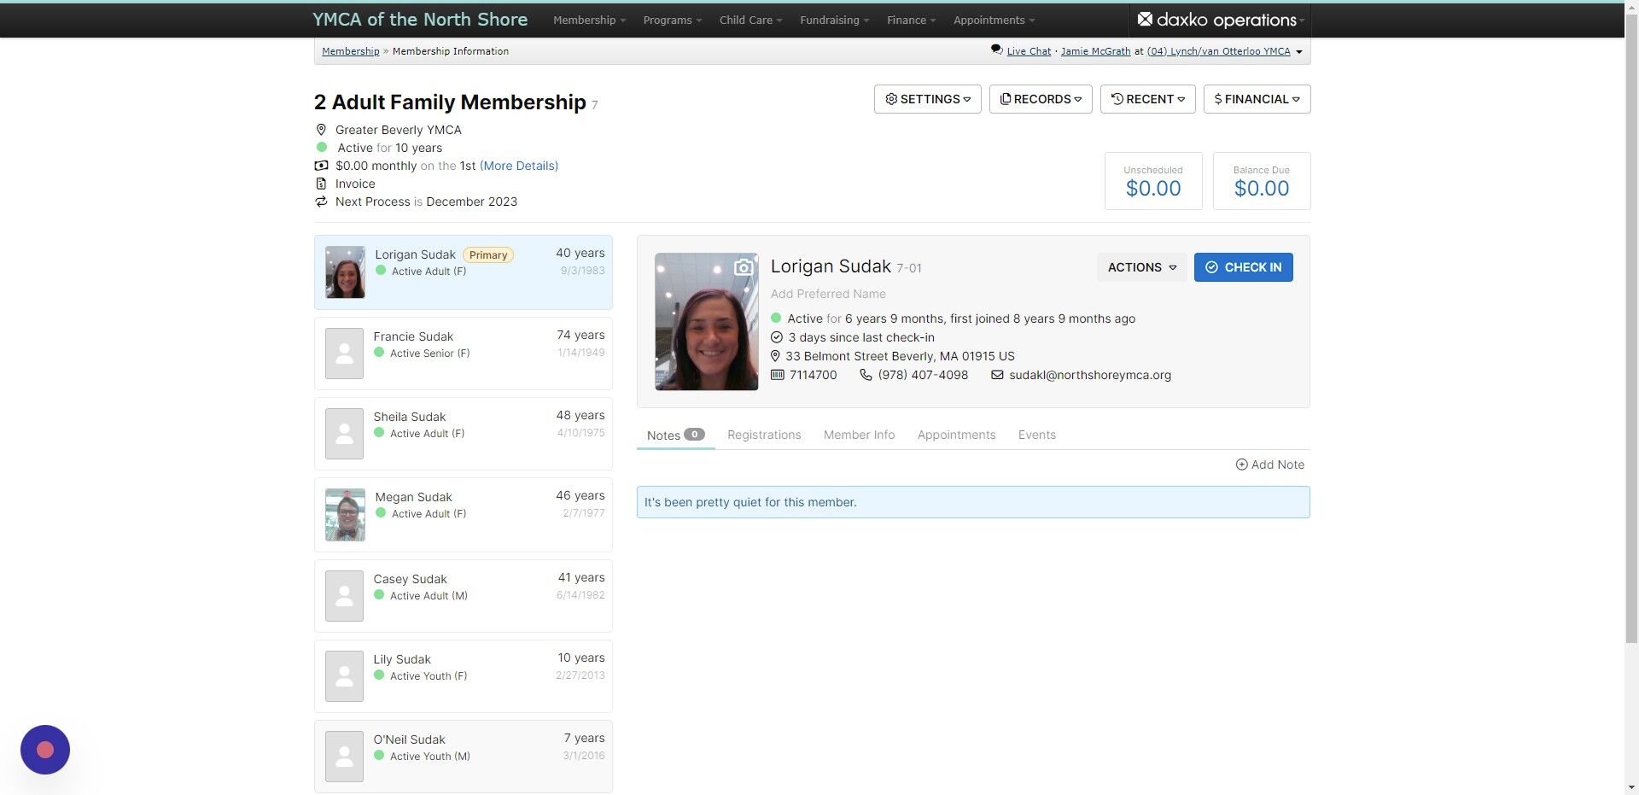Click the (04) Lynch/van Otterloo YMCA link
The height and width of the screenshot is (795, 1639).
pyautogui.click(x=1218, y=51)
